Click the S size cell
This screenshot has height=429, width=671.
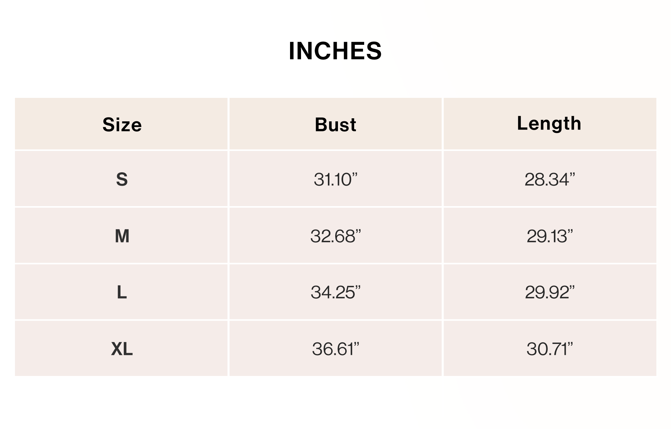coord(121,179)
